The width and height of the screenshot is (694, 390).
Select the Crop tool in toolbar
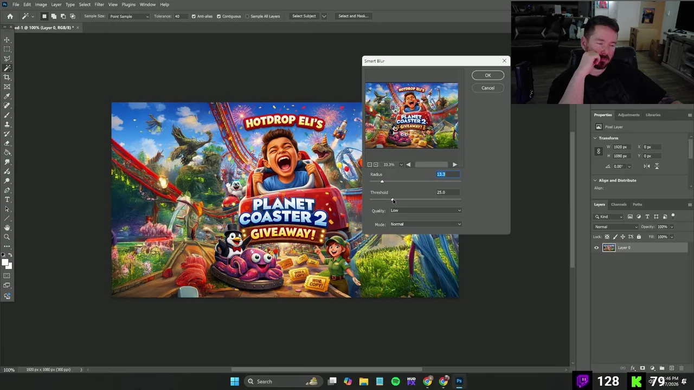pyautogui.click(x=7, y=77)
